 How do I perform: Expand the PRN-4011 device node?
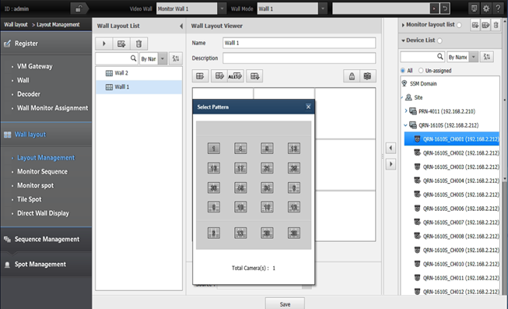[x=406, y=111]
